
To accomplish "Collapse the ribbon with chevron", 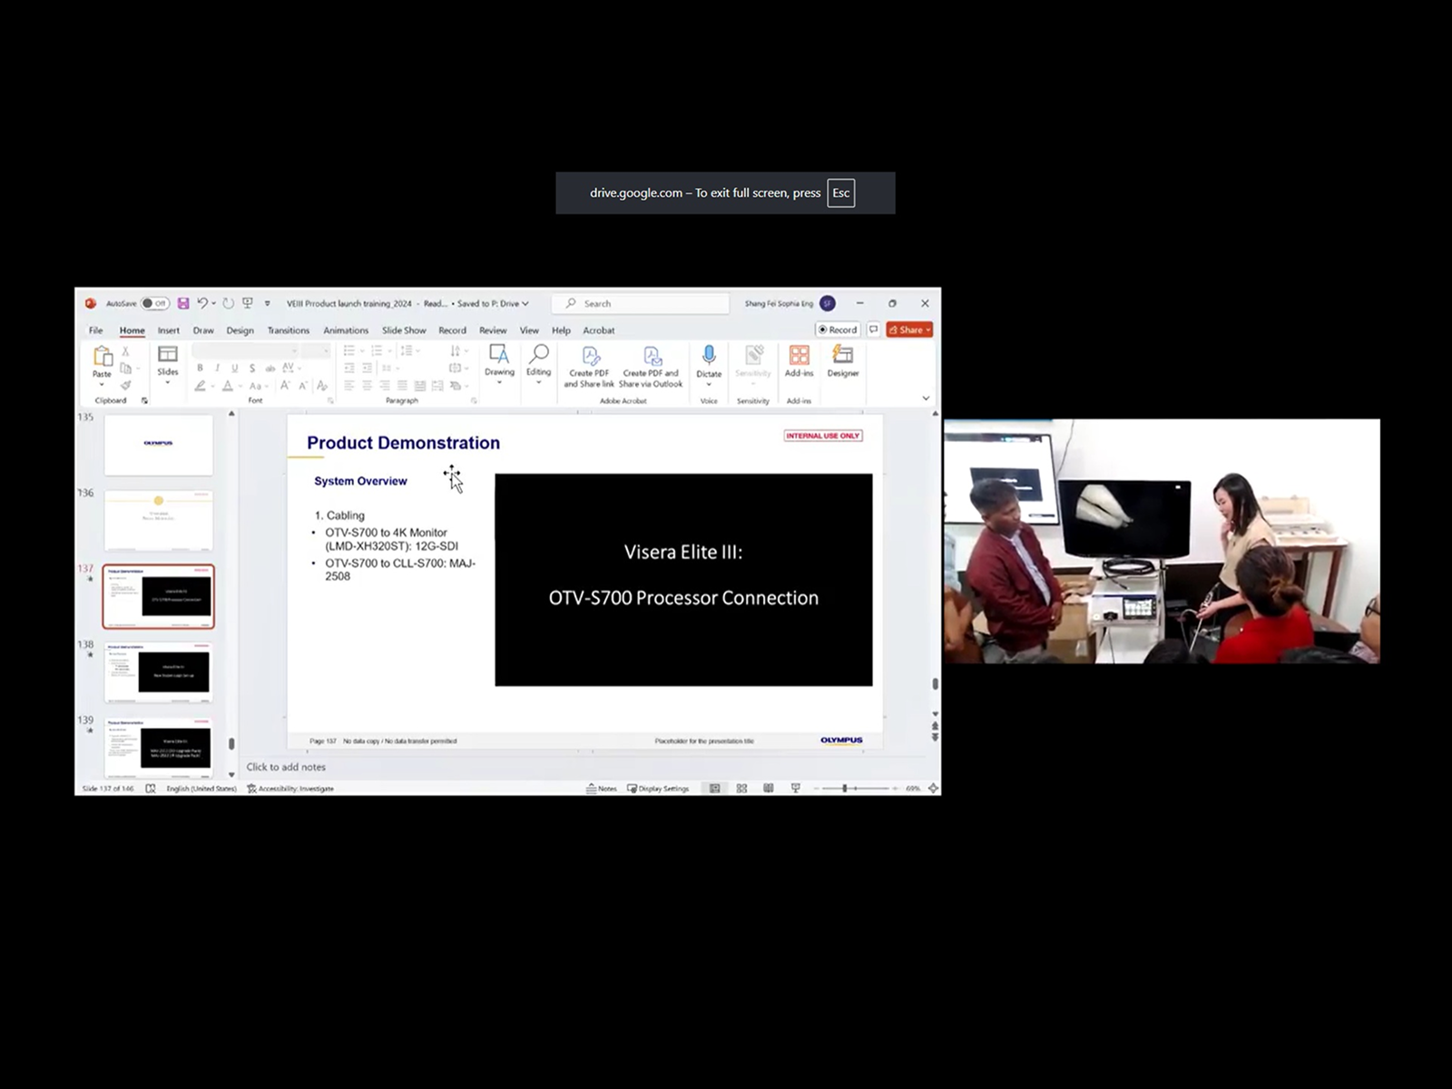I will coord(926,398).
